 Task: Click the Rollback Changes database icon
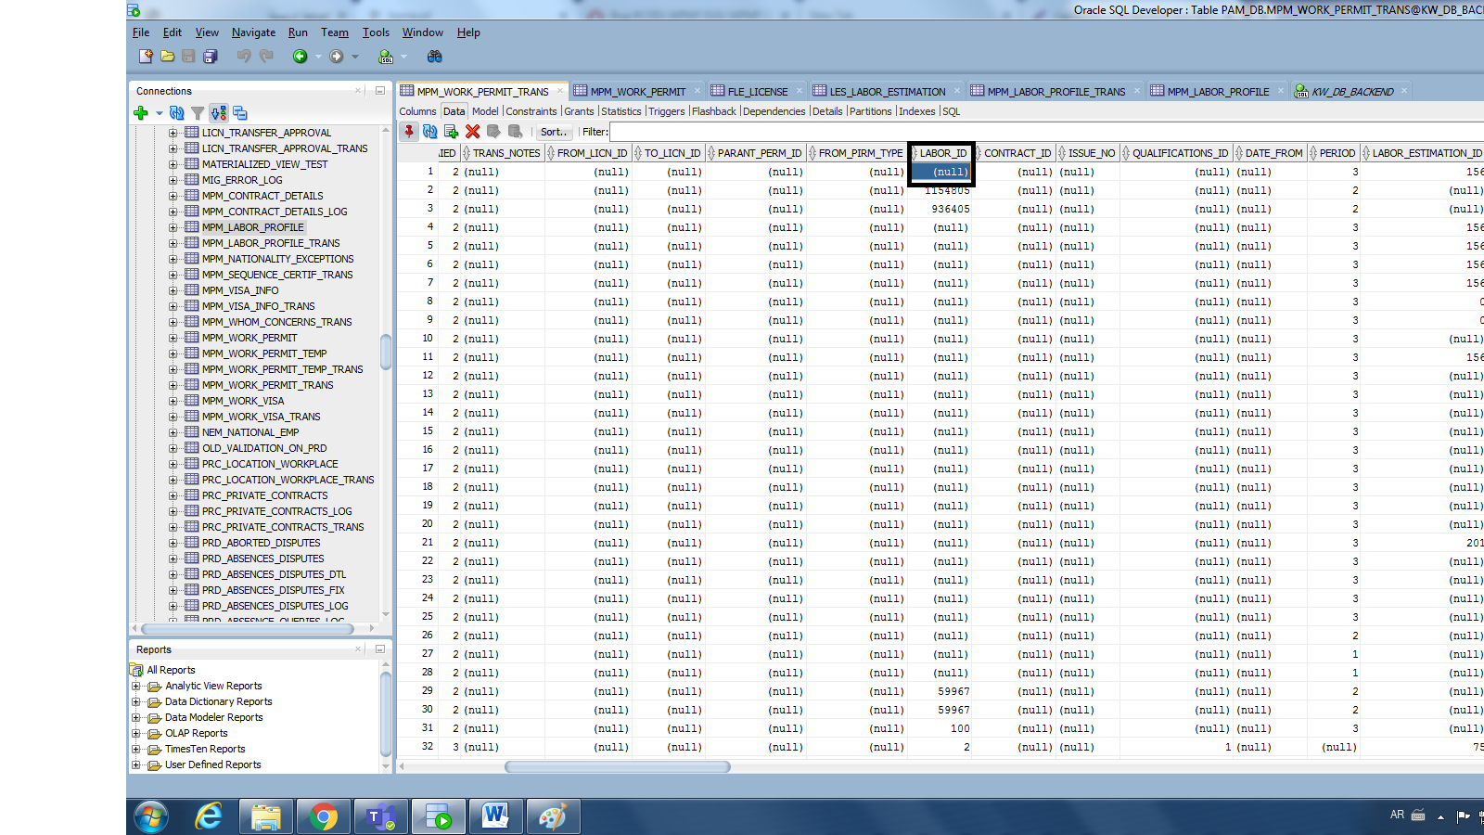coord(515,132)
